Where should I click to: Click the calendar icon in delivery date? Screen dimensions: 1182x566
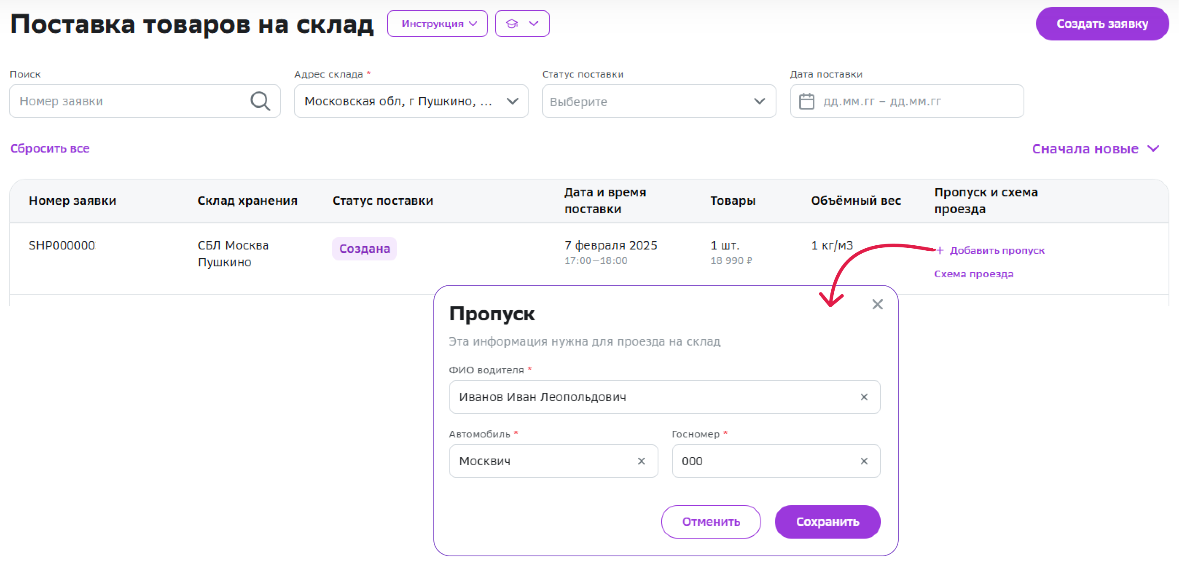(806, 102)
